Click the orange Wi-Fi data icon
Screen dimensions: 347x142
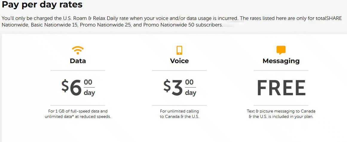(x=78, y=50)
